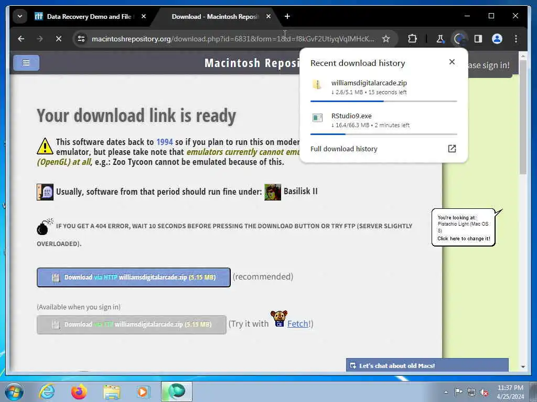
Task: Click the Fetch dog mascot icon
Action: [279, 319]
